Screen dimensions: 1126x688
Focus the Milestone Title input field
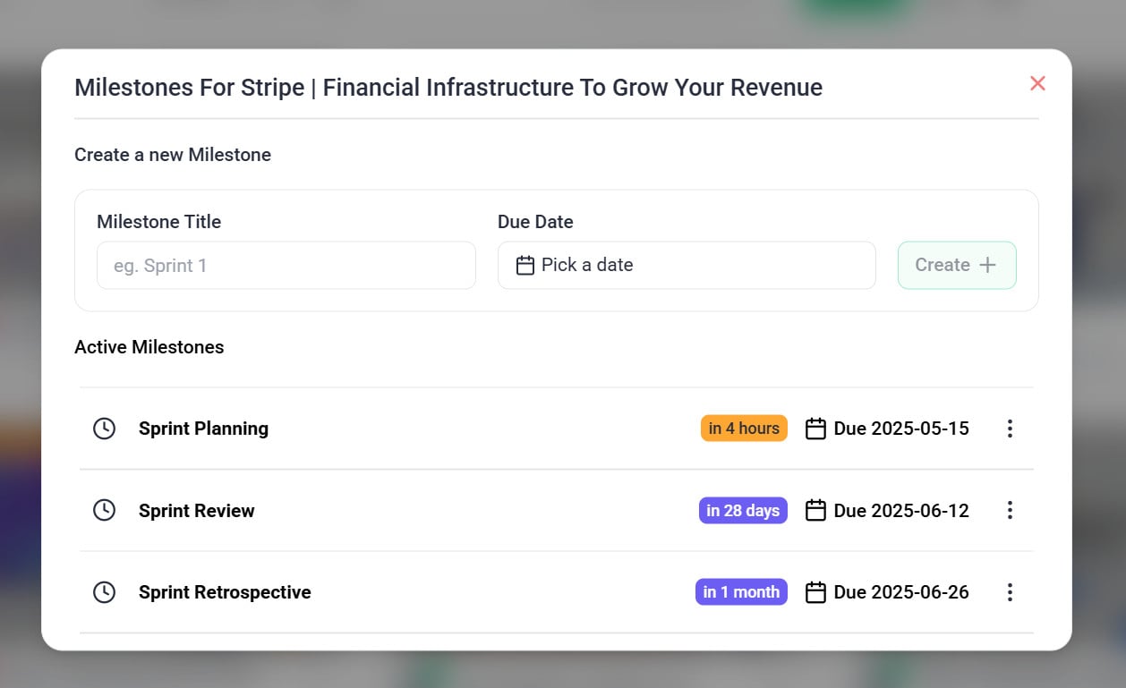pos(286,265)
